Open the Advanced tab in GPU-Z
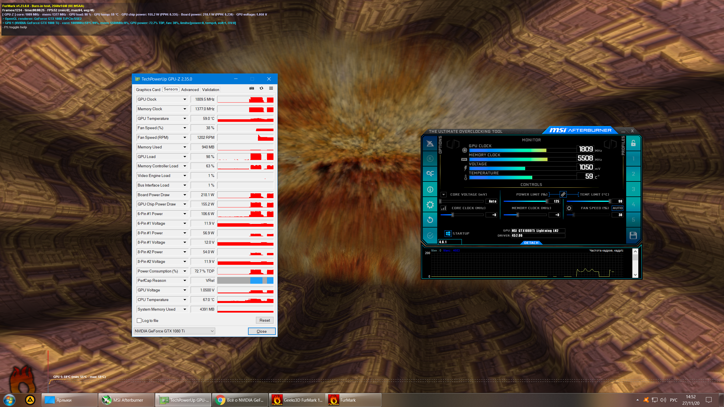The width and height of the screenshot is (724, 407). tap(190, 90)
